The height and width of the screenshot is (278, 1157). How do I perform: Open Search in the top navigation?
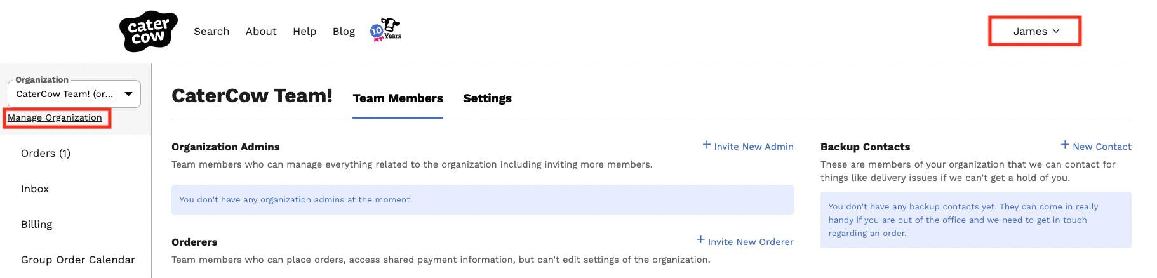(x=211, y=31)
